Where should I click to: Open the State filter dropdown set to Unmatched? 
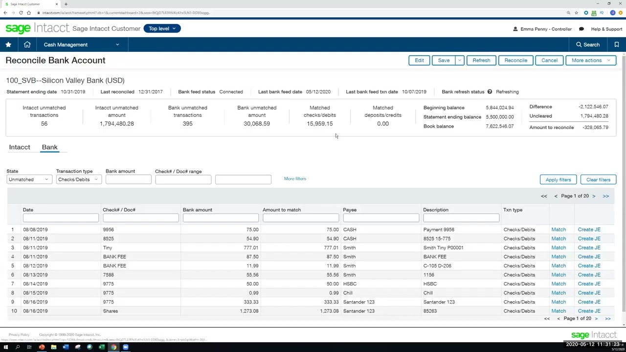(x=29, y=179)
